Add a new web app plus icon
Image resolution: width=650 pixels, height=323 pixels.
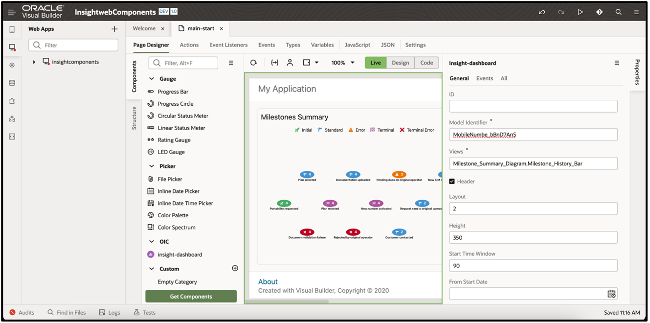[114, 29]
